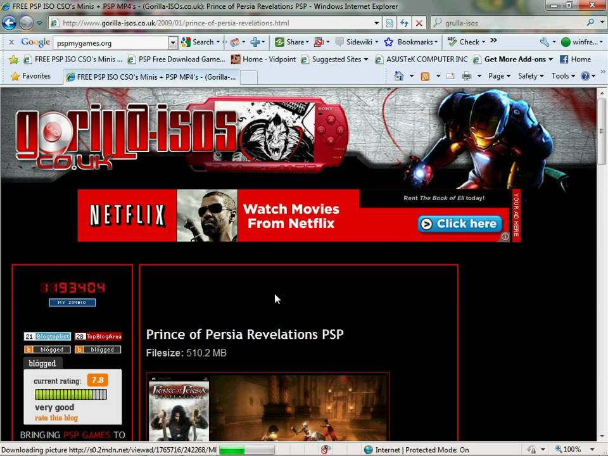Open the Tools menu

(x=563, y=76)
